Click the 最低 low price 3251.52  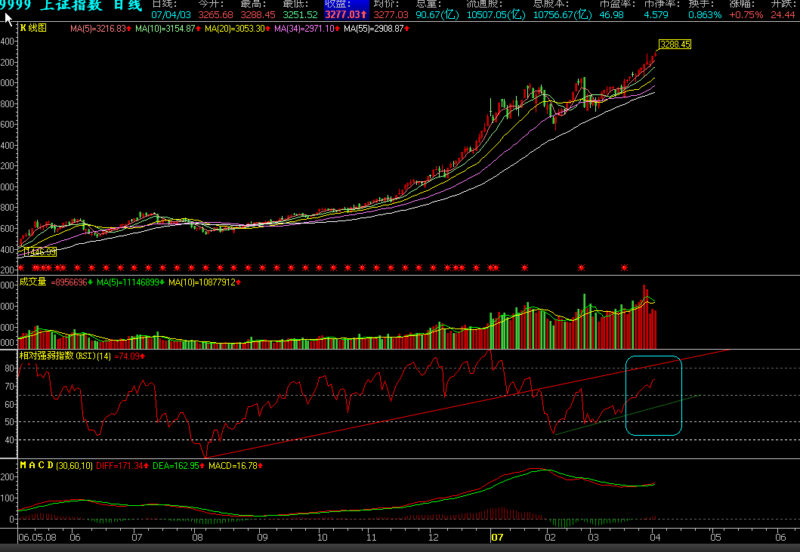coord(300,15)
